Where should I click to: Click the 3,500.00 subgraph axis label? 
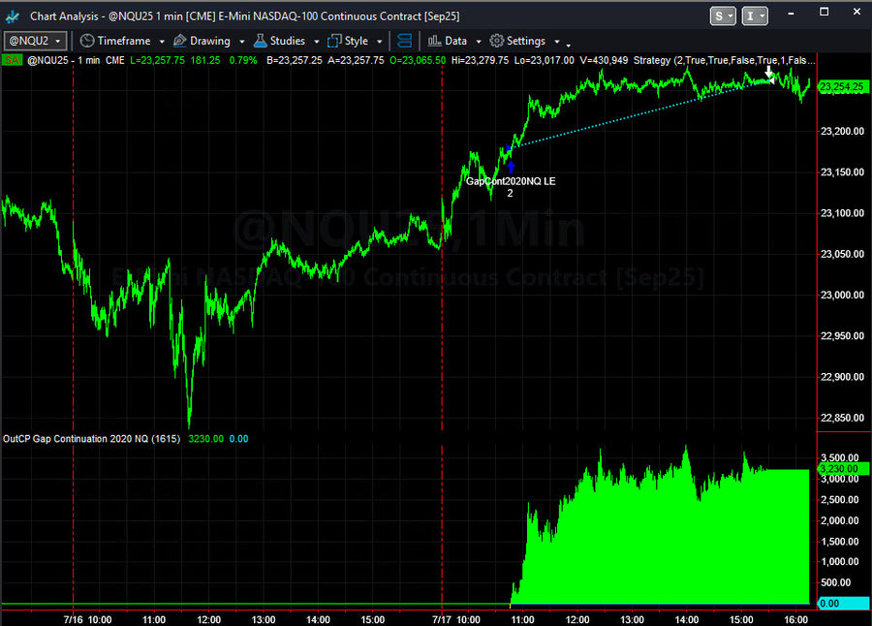point(840,458)
